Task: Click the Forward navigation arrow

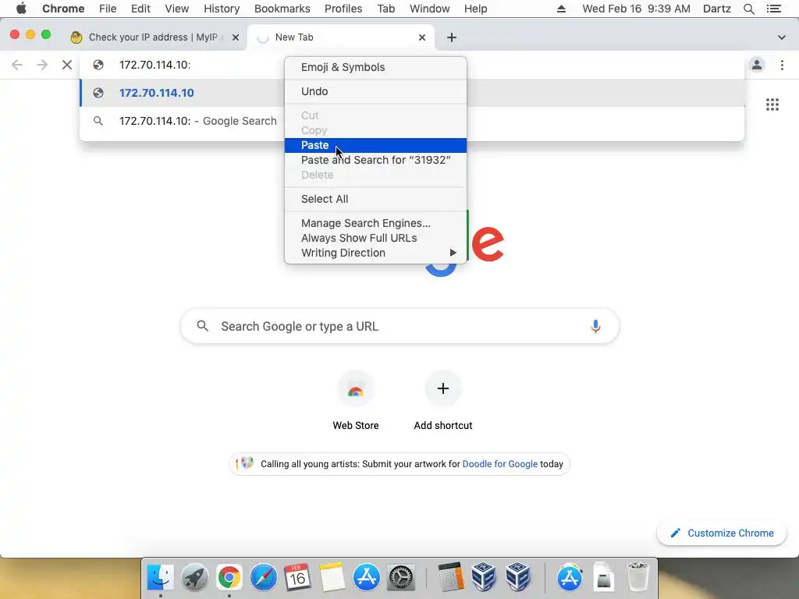Action: pos(42,65)
